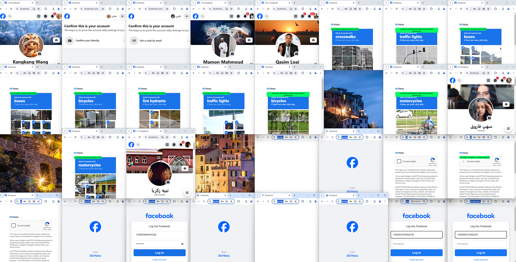Bookmark the page in the (11) Facebook window

(x=167, y=137)
